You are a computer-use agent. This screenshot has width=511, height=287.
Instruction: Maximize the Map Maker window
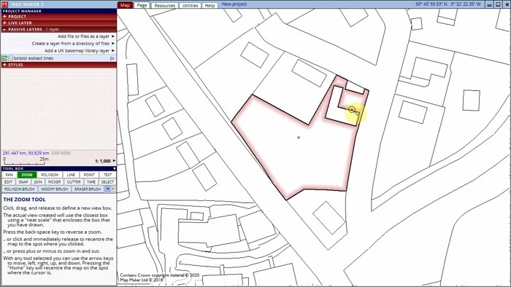[499, 4]
